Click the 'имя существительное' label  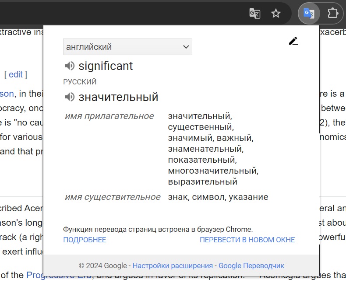(x=113, y=197)
